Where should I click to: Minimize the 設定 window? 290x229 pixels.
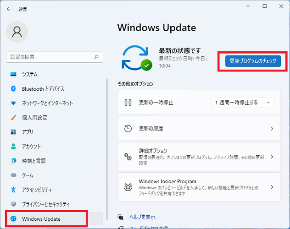(248, 6)
